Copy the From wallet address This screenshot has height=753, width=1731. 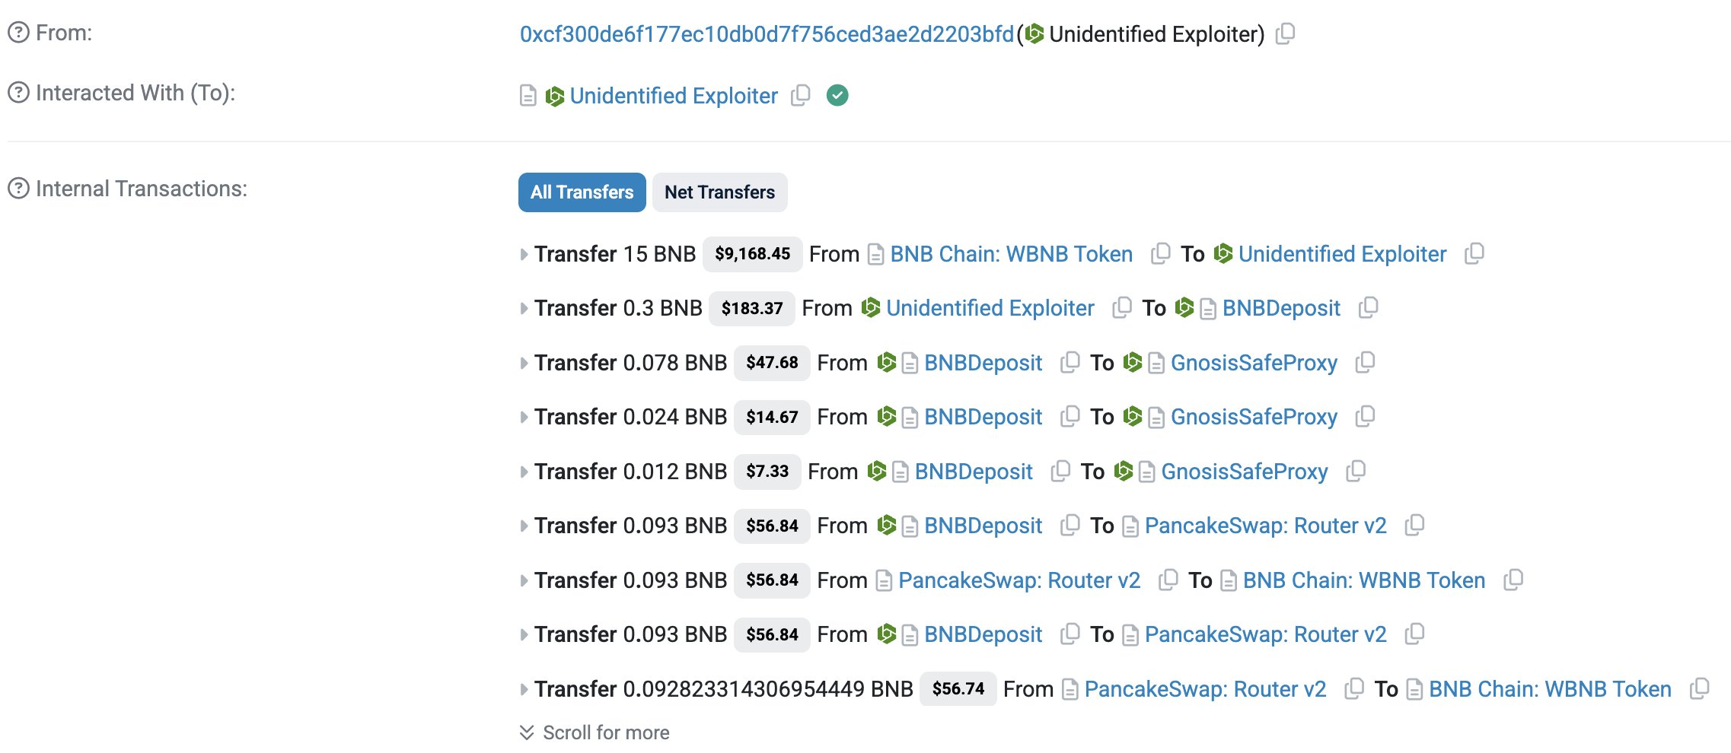[x=1285, y=33]
